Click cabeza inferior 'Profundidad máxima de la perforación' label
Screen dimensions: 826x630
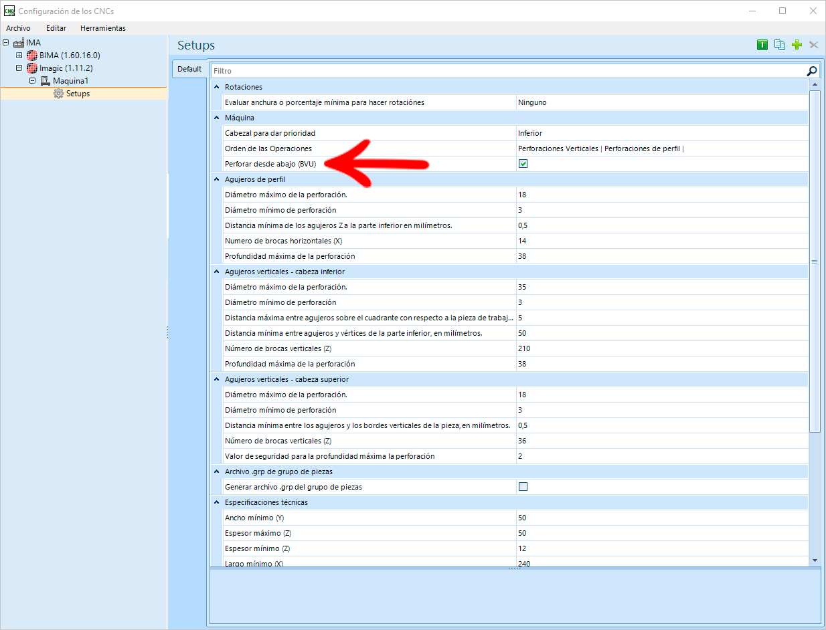point(290,364)
